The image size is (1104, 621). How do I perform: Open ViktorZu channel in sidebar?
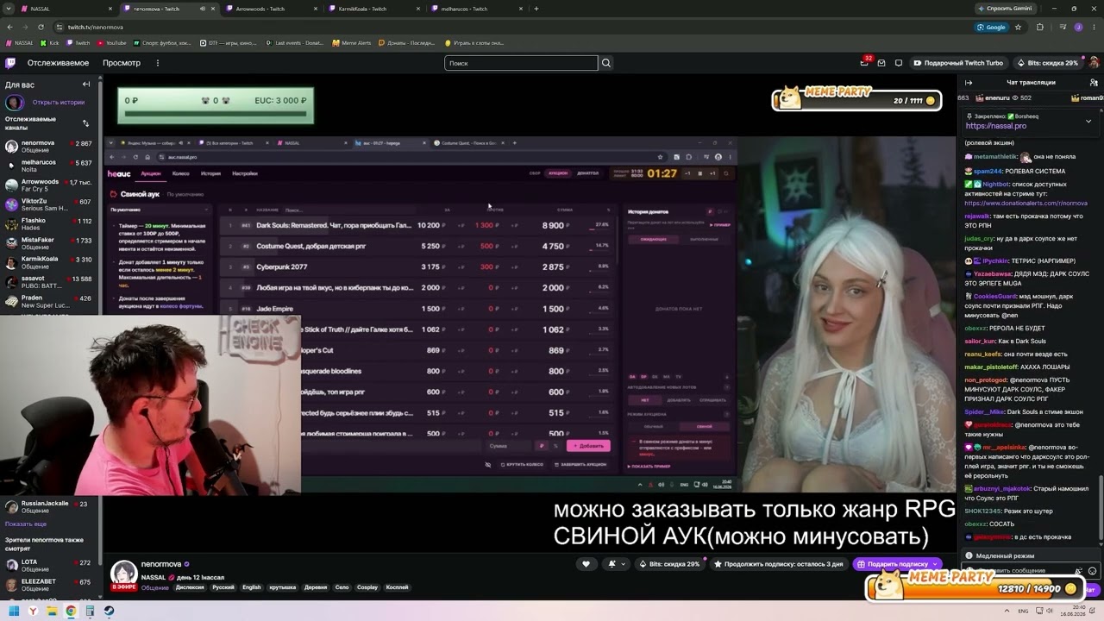pos(50,204)
